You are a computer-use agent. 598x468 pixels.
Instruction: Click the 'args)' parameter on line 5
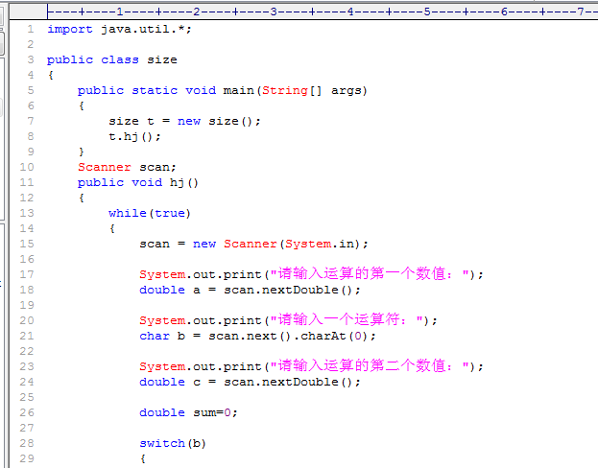tap(349, 91)
